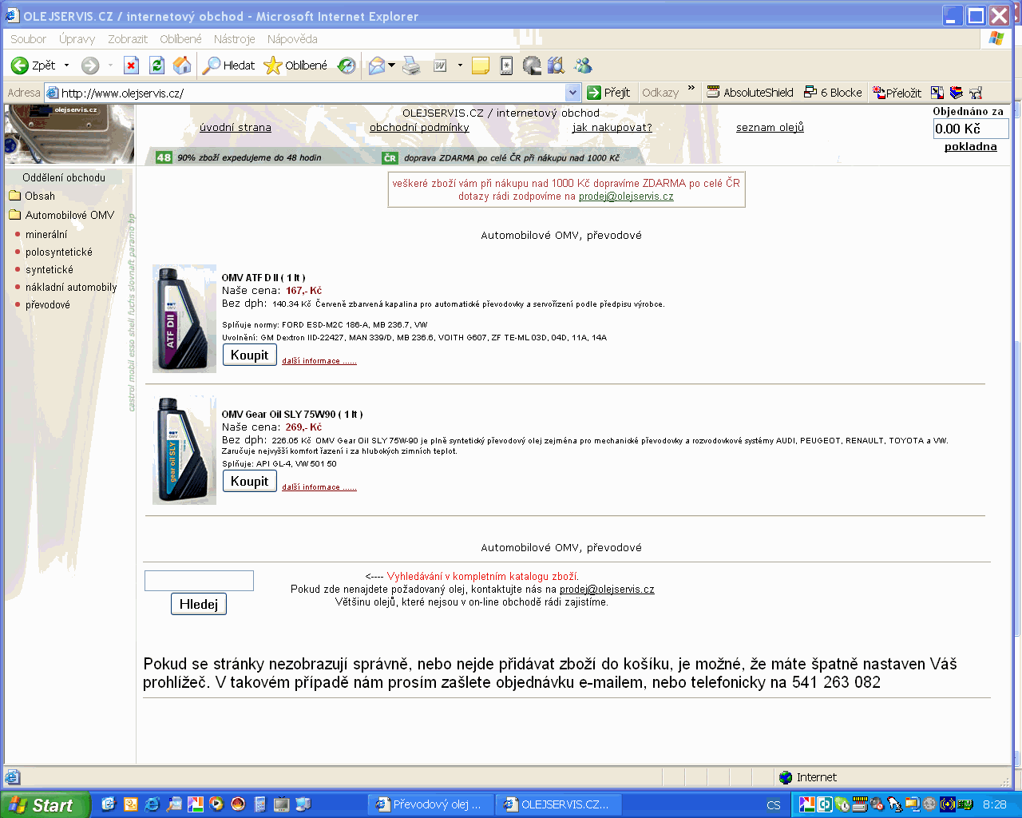
Task: Buy OMV ATF D II with Koupit
Action: [x=250, y=355]
